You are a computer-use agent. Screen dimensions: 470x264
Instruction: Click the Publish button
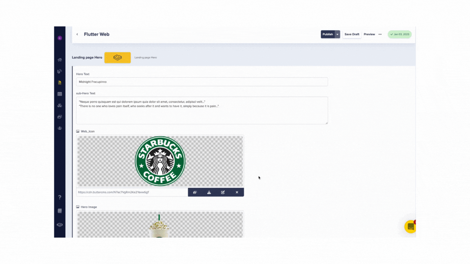(328, 34)
